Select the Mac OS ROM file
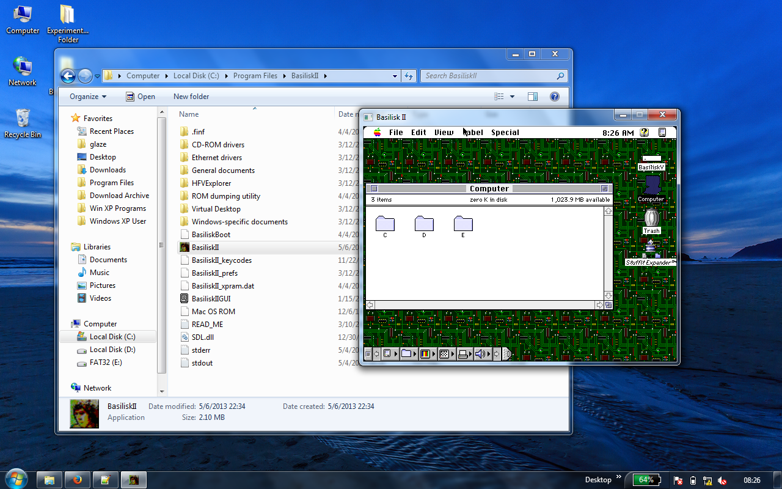 pos(213,312)
